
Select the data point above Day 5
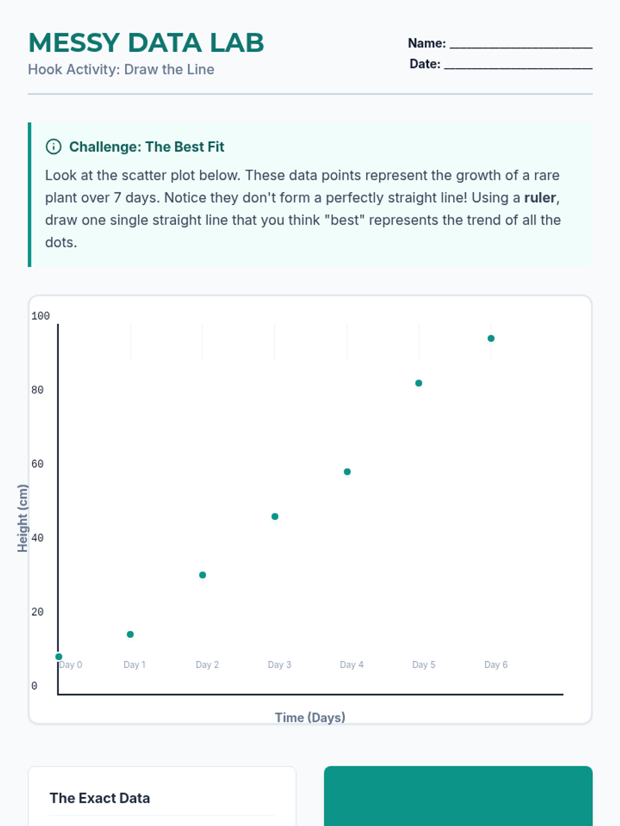pos(419,383)
